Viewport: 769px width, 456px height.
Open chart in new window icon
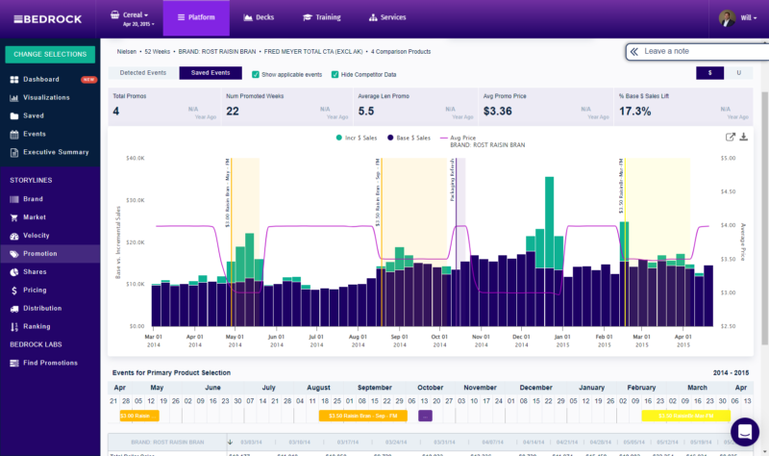click(731, 137)
